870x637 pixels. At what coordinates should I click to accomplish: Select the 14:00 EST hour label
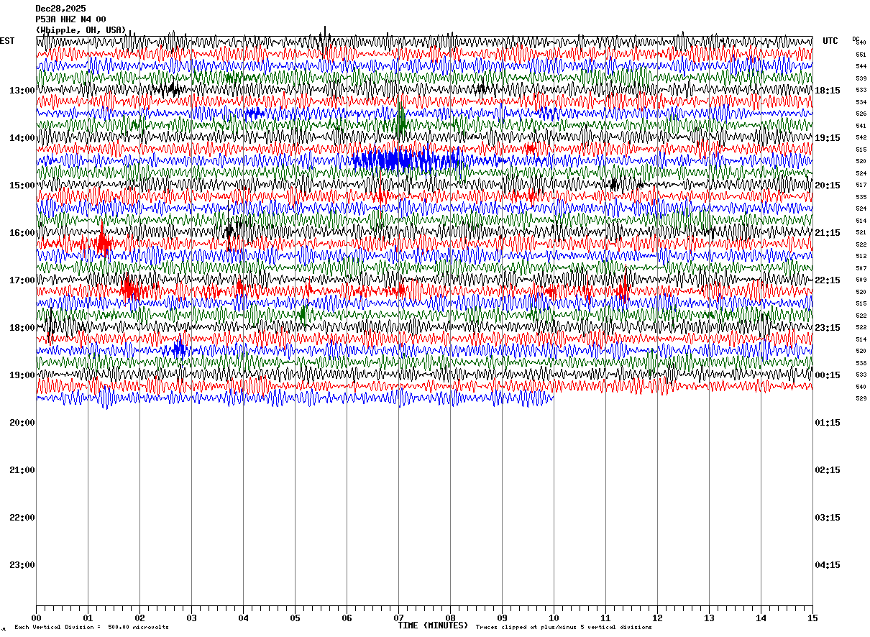22,138
